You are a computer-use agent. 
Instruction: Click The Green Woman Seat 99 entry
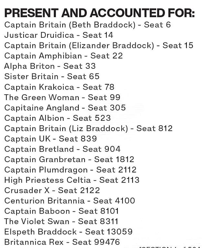62,97
